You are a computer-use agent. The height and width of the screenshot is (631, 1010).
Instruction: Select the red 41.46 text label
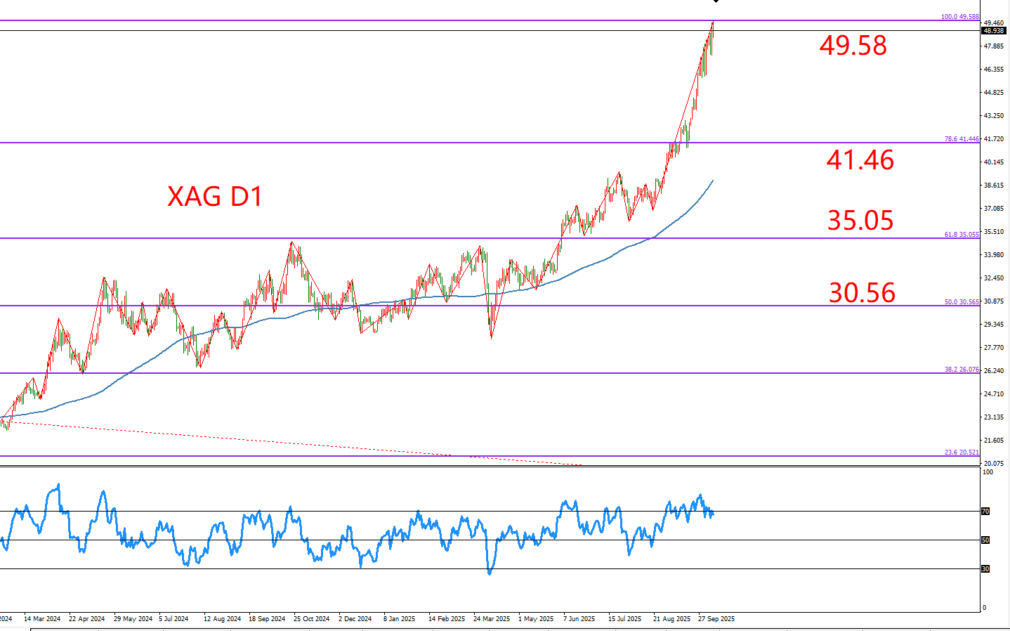(x=860, y=160)
